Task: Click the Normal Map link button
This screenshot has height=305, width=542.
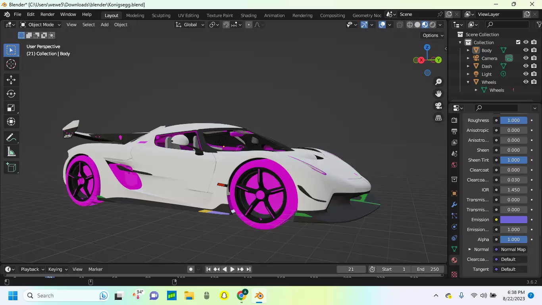Action: 510,249
